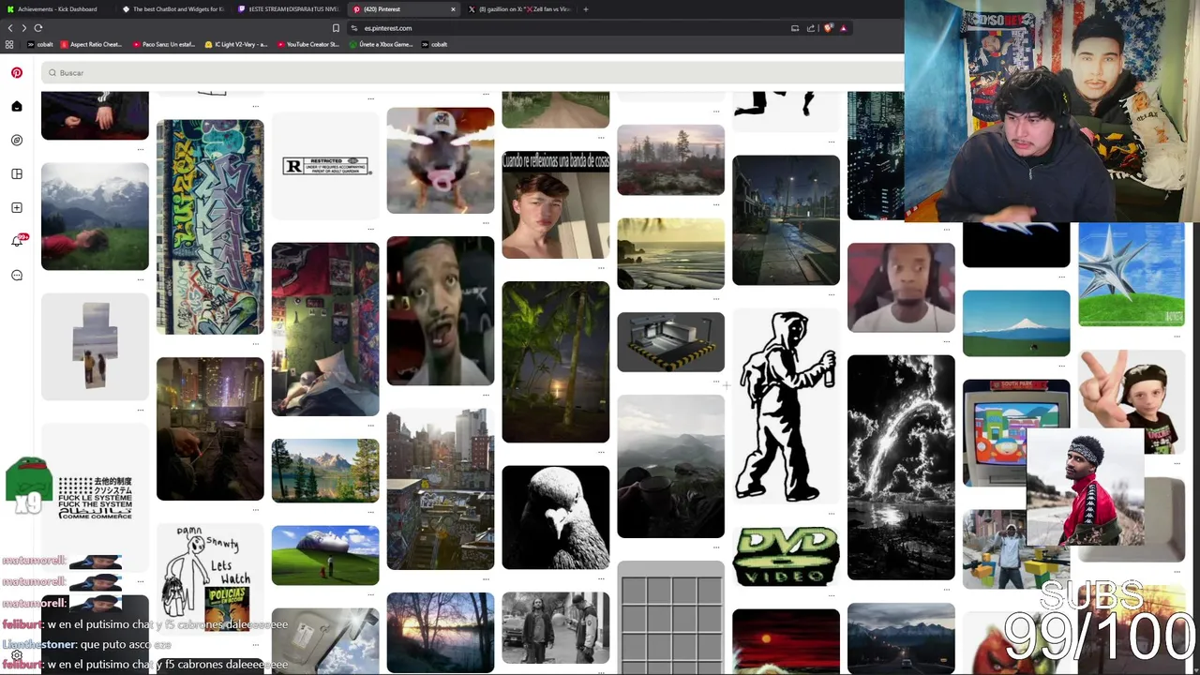Screen dimensions: 1200x675
Task: Switch to the gazillion on X tab
Action: (519, 9)
